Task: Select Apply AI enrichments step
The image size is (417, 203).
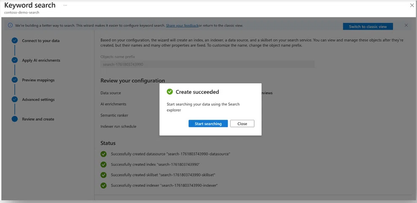Action: point(41,61)
